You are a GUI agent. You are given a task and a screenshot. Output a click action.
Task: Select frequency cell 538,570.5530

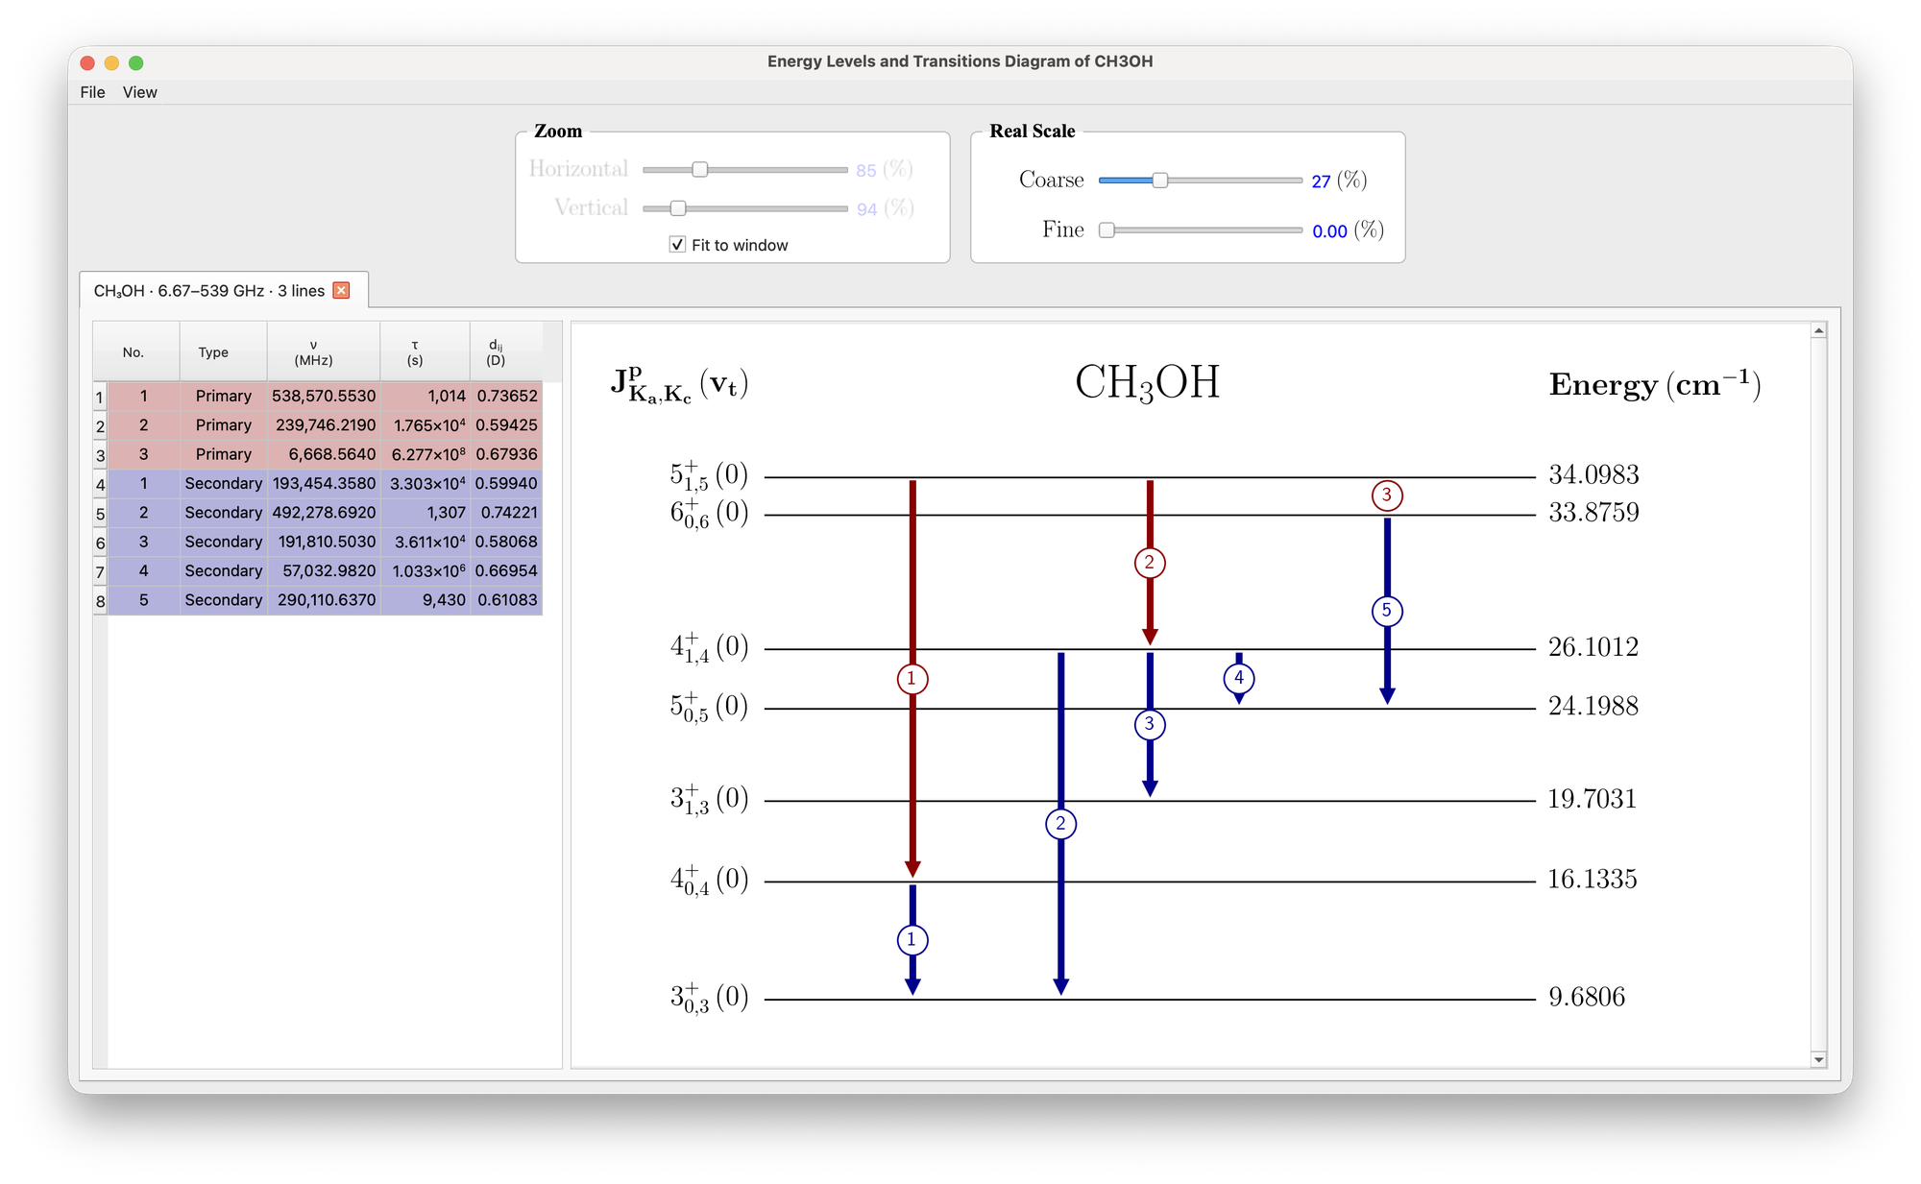[x=324, y=396]
